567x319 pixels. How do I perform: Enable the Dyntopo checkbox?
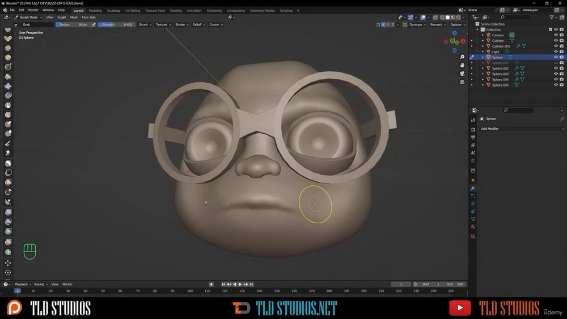point(405,24)
